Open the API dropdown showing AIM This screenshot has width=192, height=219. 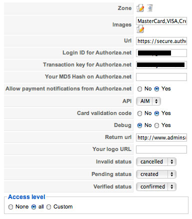point(148,101)
